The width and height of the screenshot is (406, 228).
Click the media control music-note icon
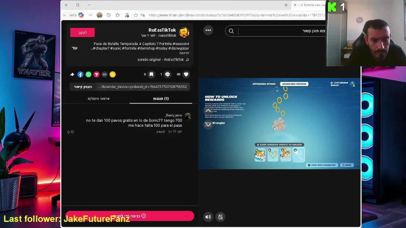(127, 15)
